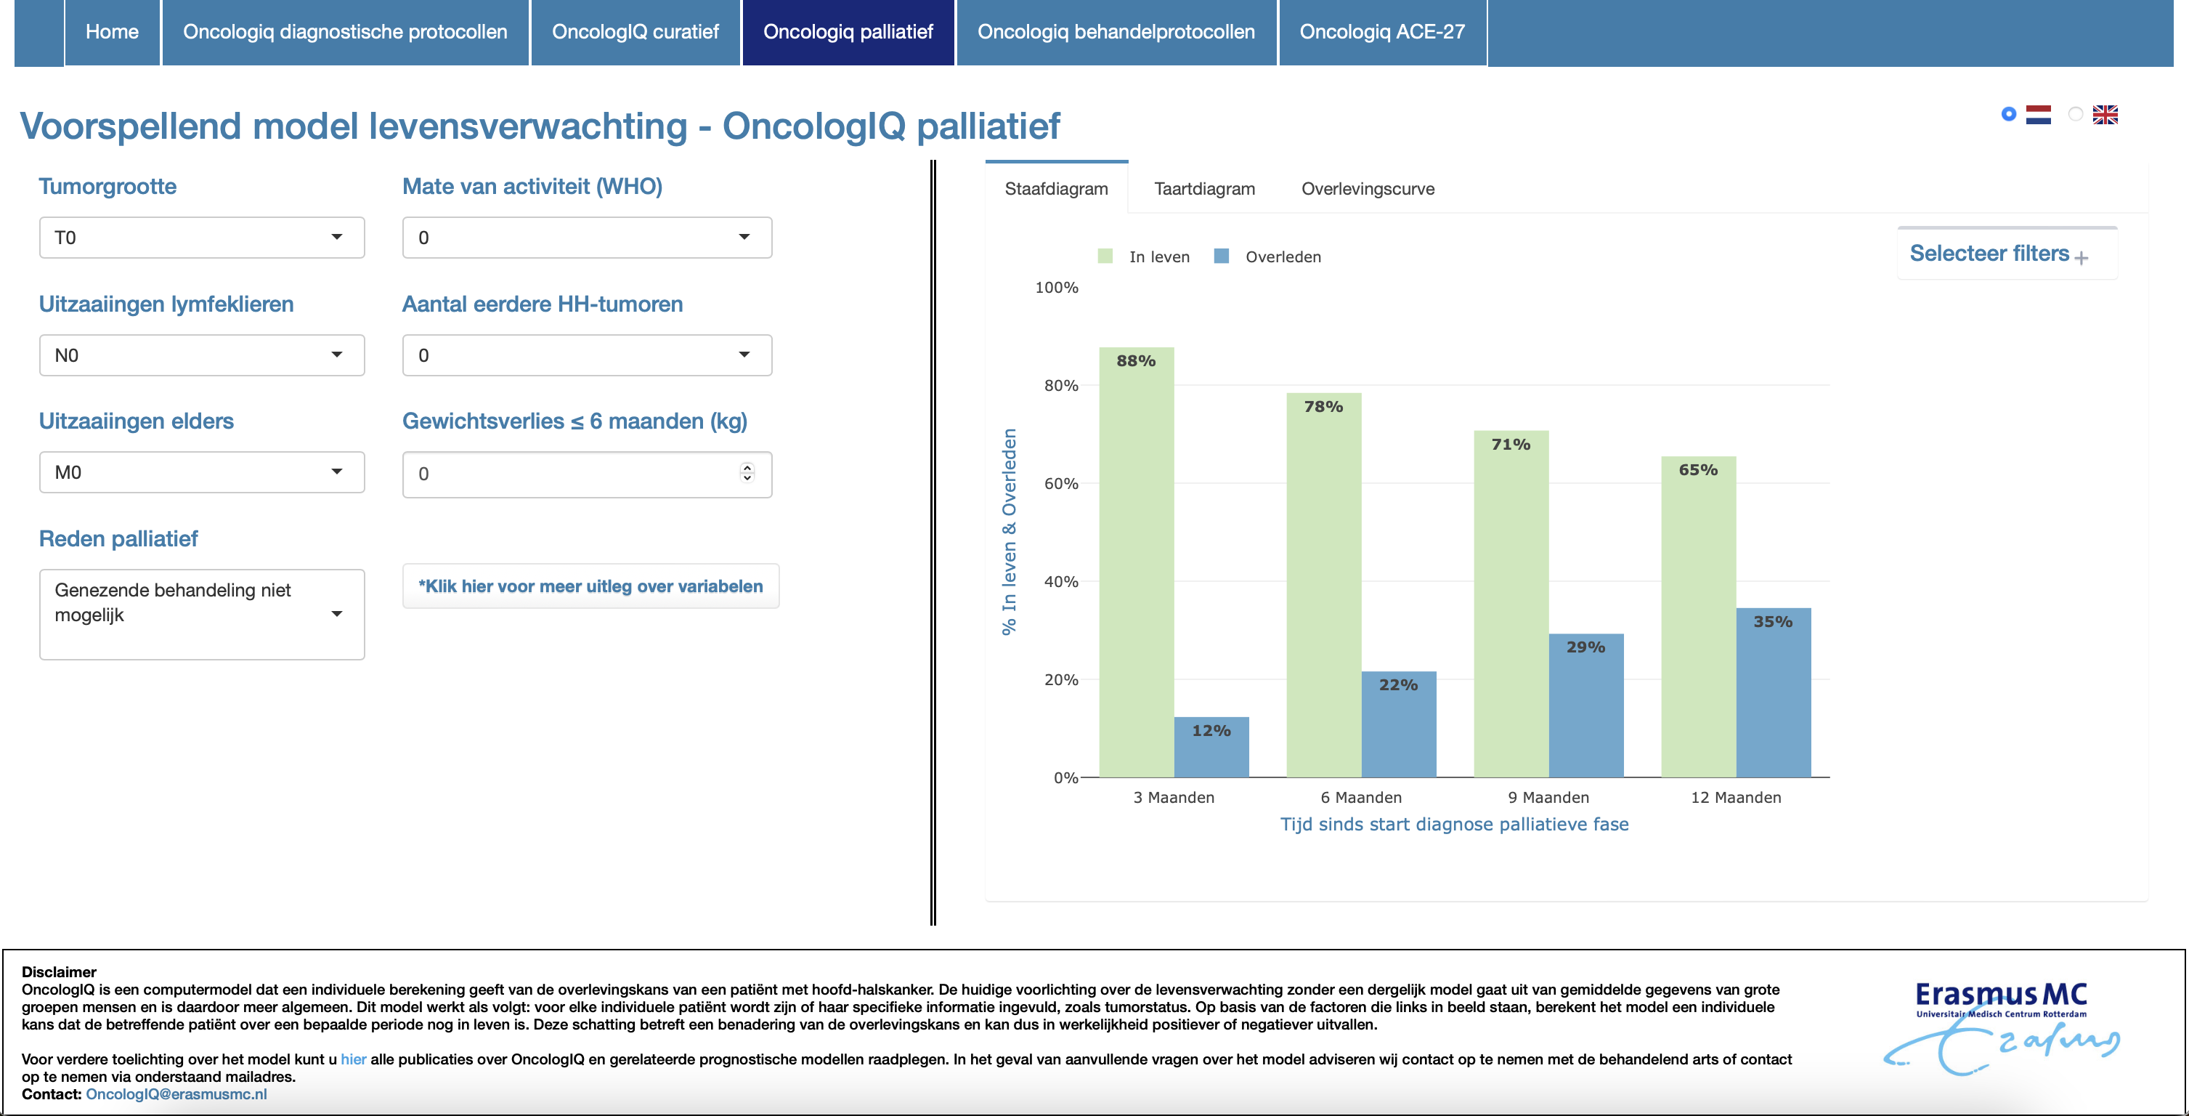The width and height of the screenshot is (2189, 1116).
Task: Switch to the Staafdiagram tab
Action: pyautogui.click(x=1056, y=189)
